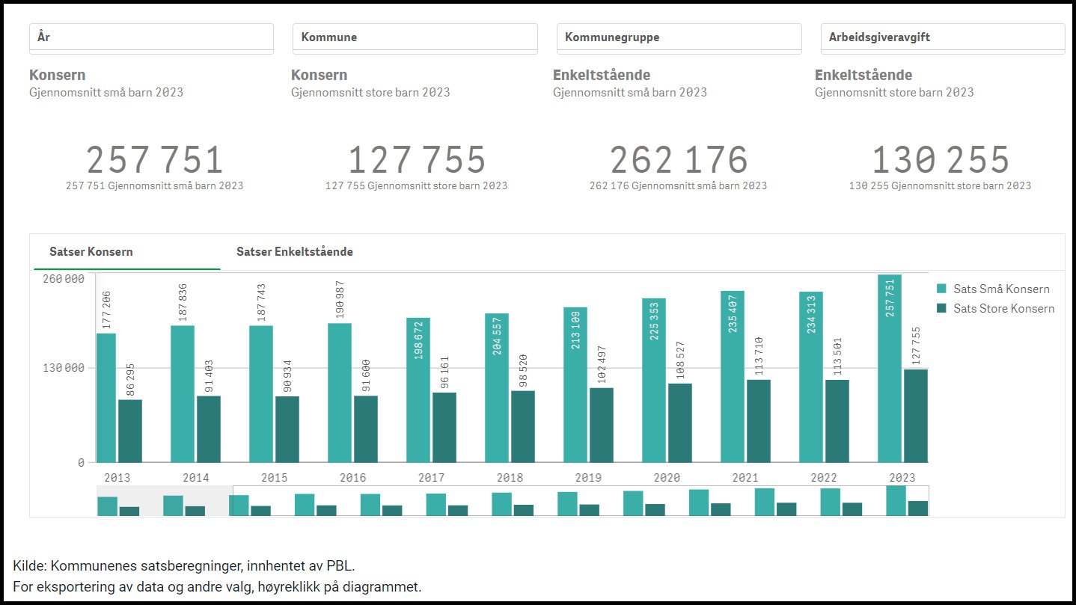The height and width of the screenshot is (605, 1076).
Task: Select the Satser Konsern tab
Action: [x=91, y=252]
